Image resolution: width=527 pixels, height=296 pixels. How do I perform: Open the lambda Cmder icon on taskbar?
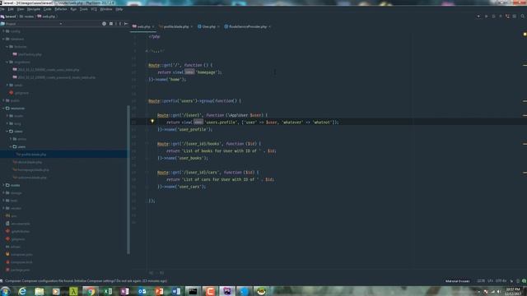pyautogui.click(x=73, y=291)
